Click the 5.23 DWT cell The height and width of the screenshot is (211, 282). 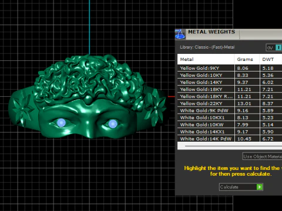click(x=271, y=117)
